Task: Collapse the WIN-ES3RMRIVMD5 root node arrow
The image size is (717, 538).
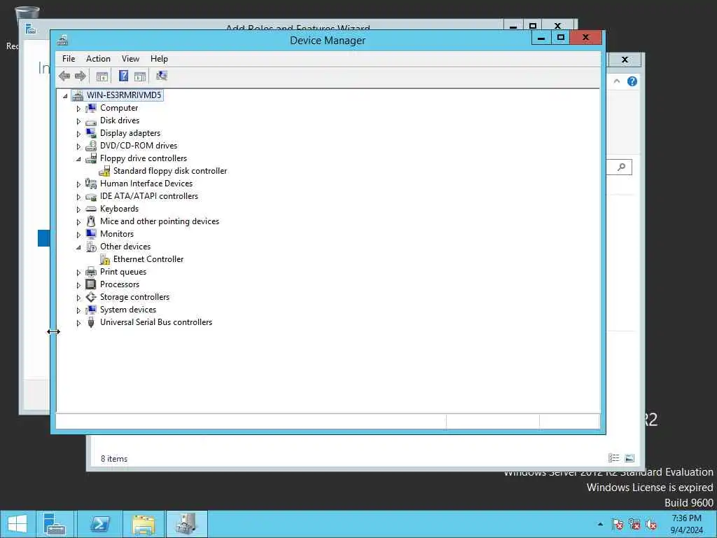Action: click(x=65, y=96)
